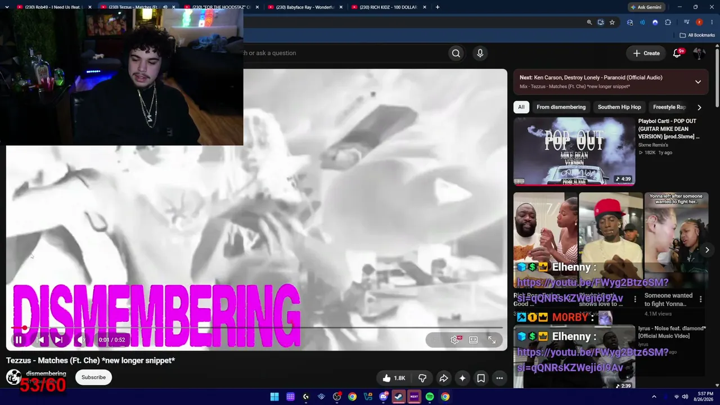Save the video with the bookmark icon
The height and width of the screenshot is (405, 720).
[481, 378]
